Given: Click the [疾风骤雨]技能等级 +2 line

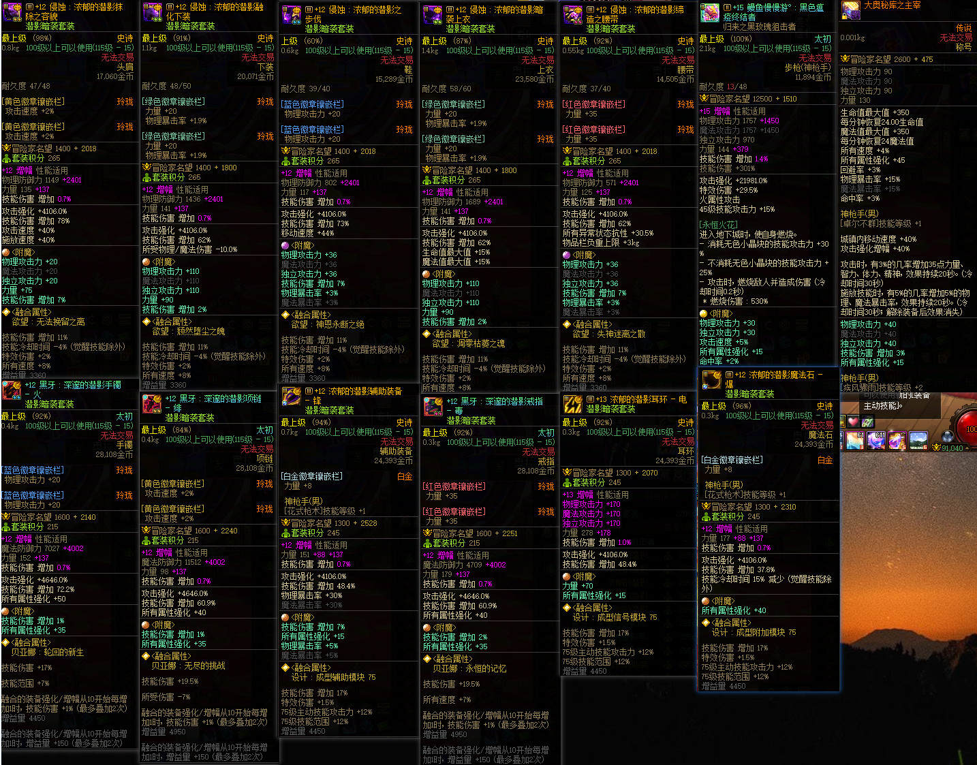Looking at the screenshot, I should [882, 388].
